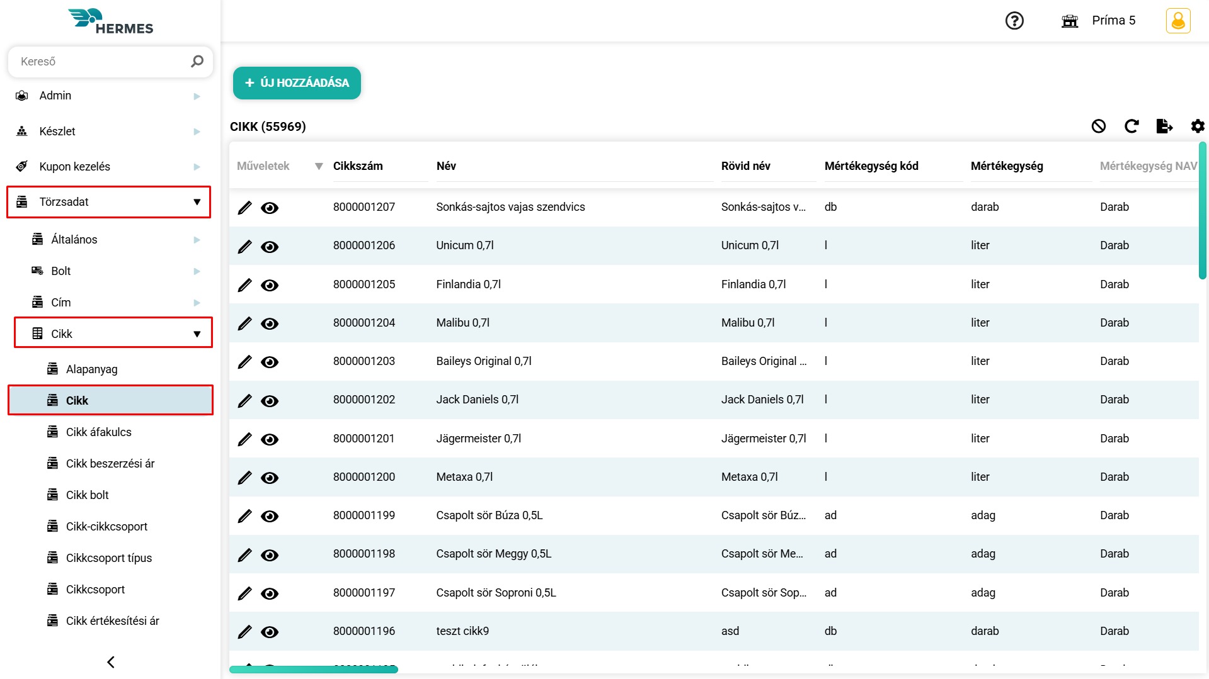Click the search magnifier icon
The height and width of the screenshot is (679, 1209).
[x=197, y=62]
